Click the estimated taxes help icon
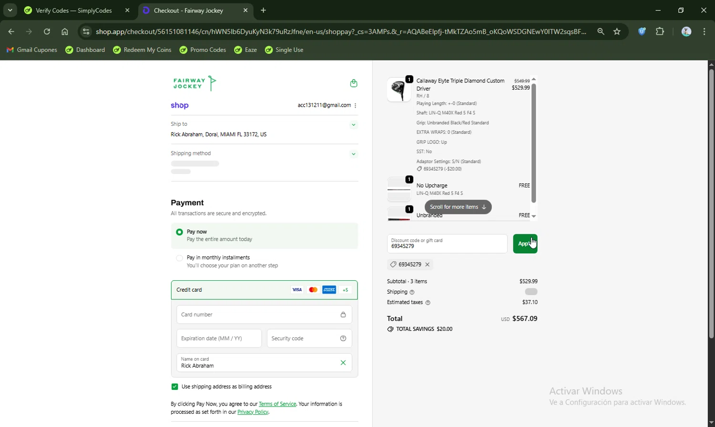The width and height of the screenshot is (715, 427). pos(428,303)
